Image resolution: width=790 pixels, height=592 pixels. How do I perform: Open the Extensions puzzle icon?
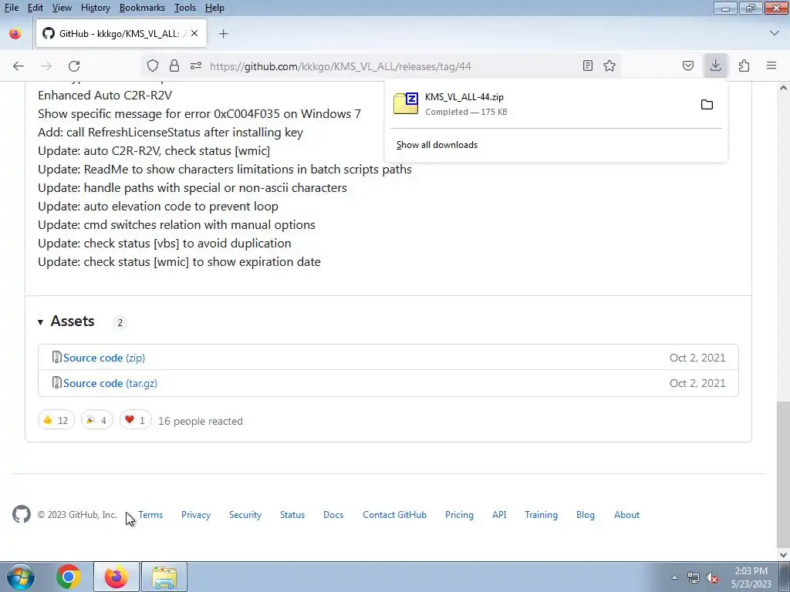pyautogui.click(x=744, y=66)
